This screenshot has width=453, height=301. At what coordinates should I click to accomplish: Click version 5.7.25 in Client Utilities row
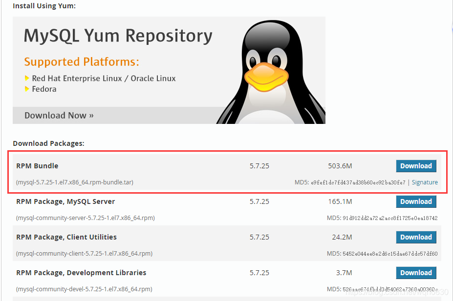click(x=259, y=237)
